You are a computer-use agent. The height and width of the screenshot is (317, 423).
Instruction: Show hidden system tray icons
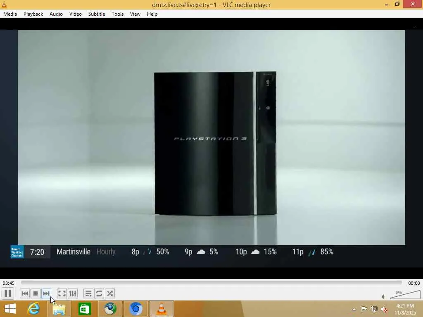[354, 309]
